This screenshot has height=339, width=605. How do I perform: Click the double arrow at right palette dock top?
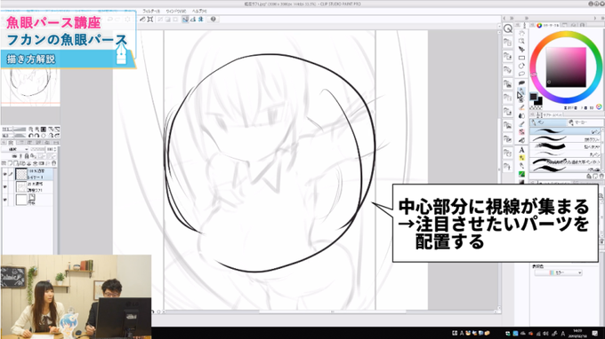[512, 18]
